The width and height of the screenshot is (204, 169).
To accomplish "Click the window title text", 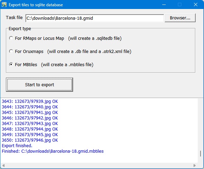I will [x=36, y=5].
